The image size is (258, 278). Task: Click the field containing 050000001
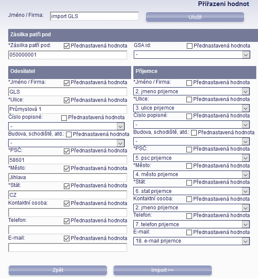click(68, 55)
